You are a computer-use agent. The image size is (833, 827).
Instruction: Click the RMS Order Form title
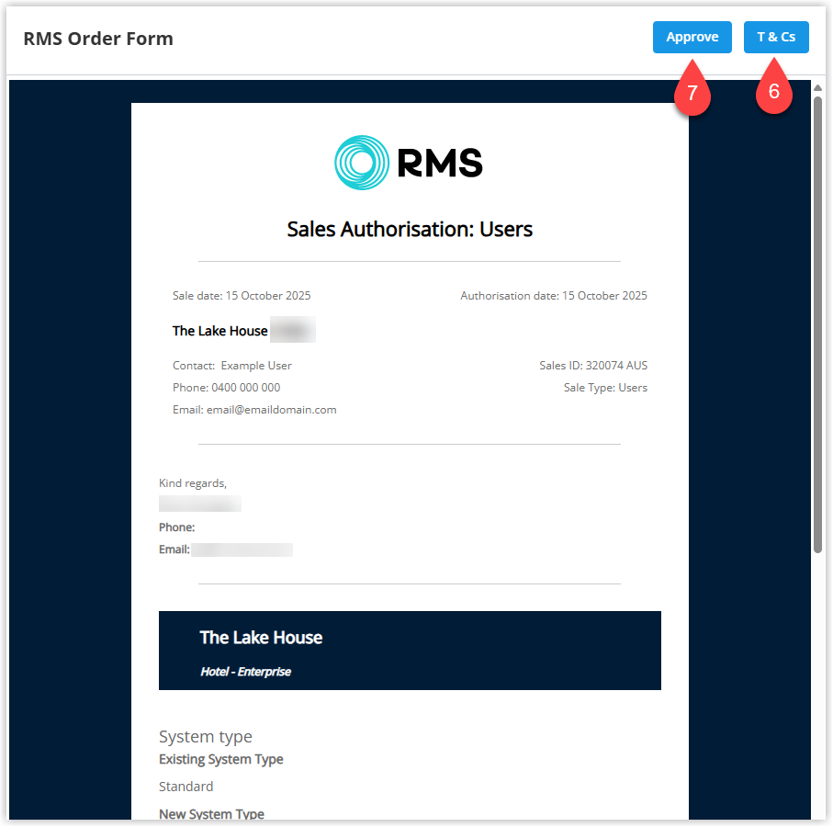(x=98, y=39)
